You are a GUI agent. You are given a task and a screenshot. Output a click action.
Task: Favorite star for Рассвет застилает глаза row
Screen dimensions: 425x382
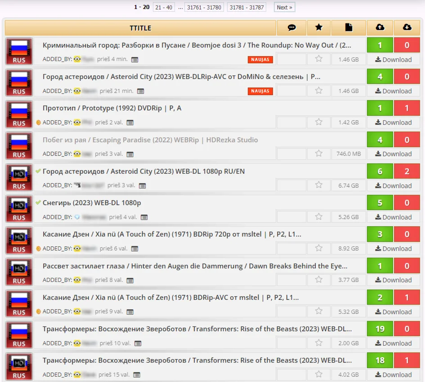click(x=319, y=280)
